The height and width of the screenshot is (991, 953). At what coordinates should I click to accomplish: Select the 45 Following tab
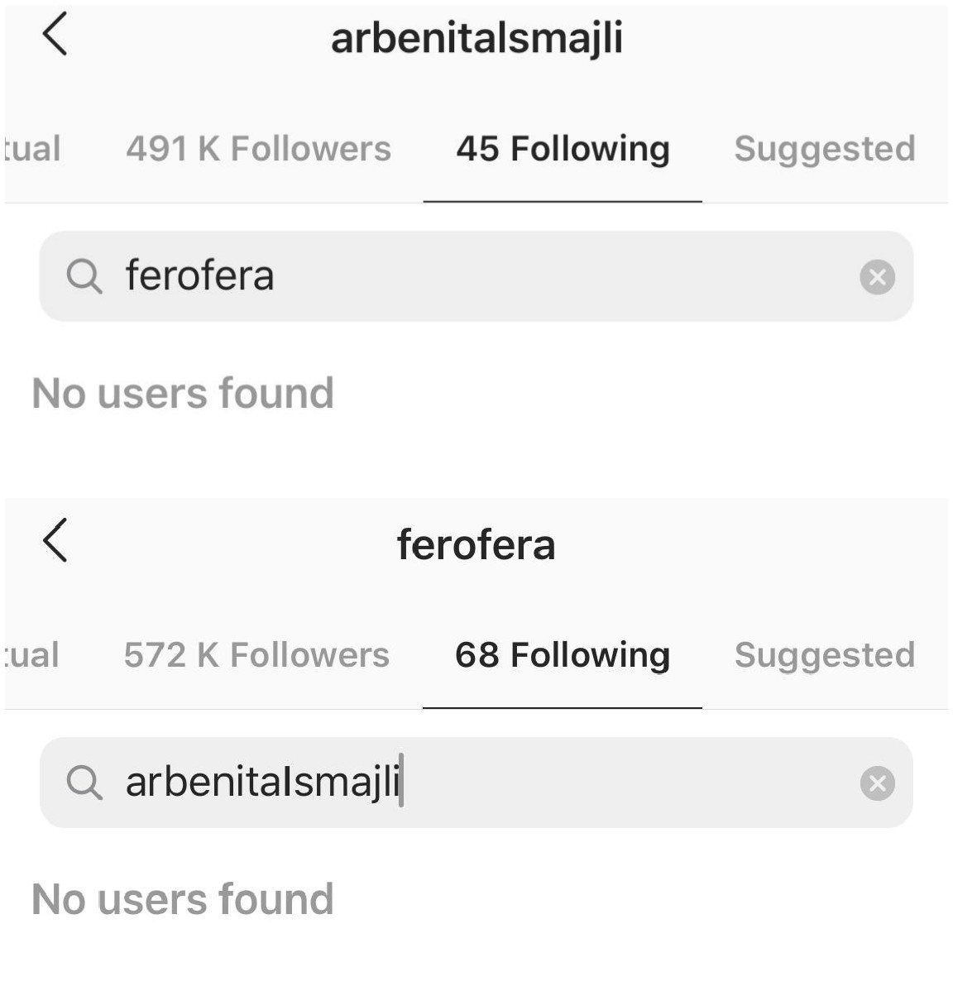[x=563, y=149]
